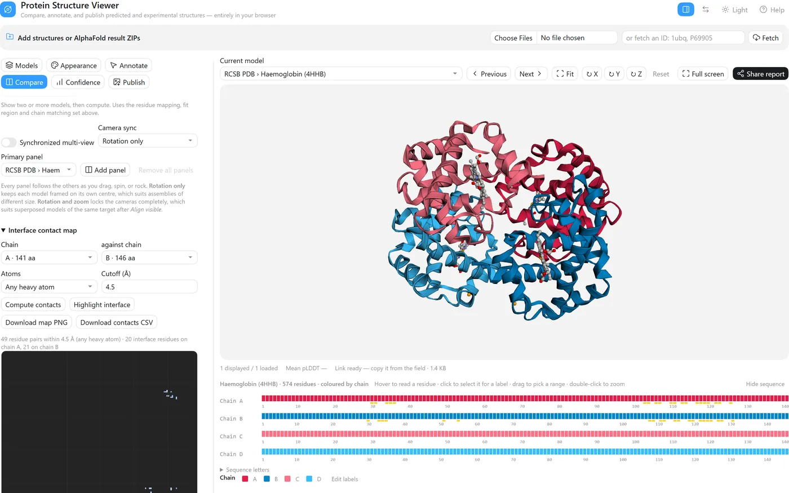Screen dimensions: 789x493
Task: Click the fetch an ID input field
Action: coord(683,38)
